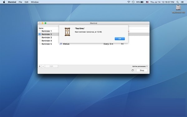
Task: Click the date and time clock
Action: coord(162,2)
